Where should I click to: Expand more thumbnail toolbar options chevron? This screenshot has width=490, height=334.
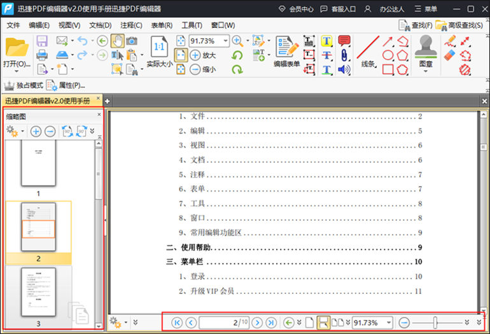(92, 131)
